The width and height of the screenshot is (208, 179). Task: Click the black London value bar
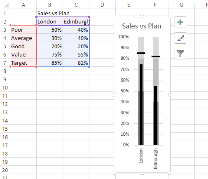[x=141, y=105]
